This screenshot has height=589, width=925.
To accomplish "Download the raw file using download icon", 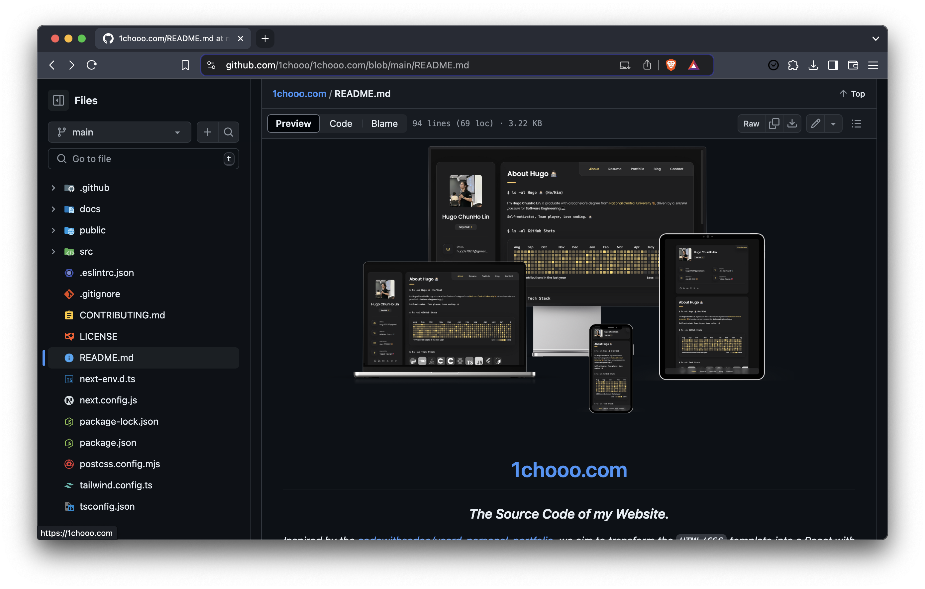I will [x=792, y=123].
